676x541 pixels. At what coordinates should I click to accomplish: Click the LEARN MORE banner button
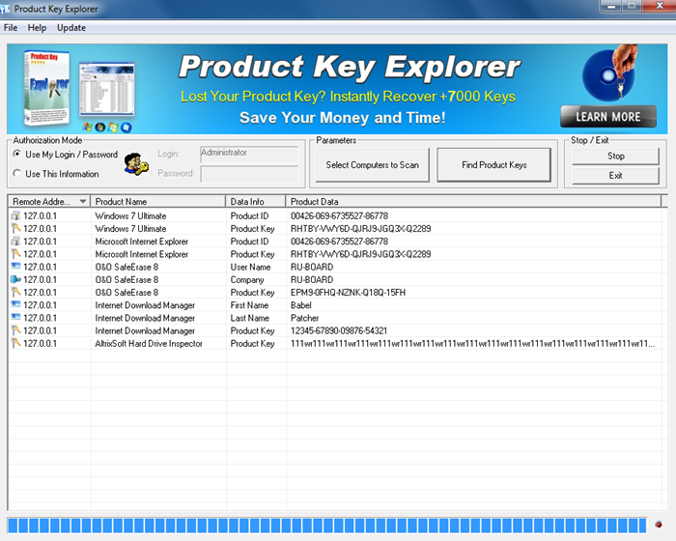pyautogui.click(x=608, y=117)
